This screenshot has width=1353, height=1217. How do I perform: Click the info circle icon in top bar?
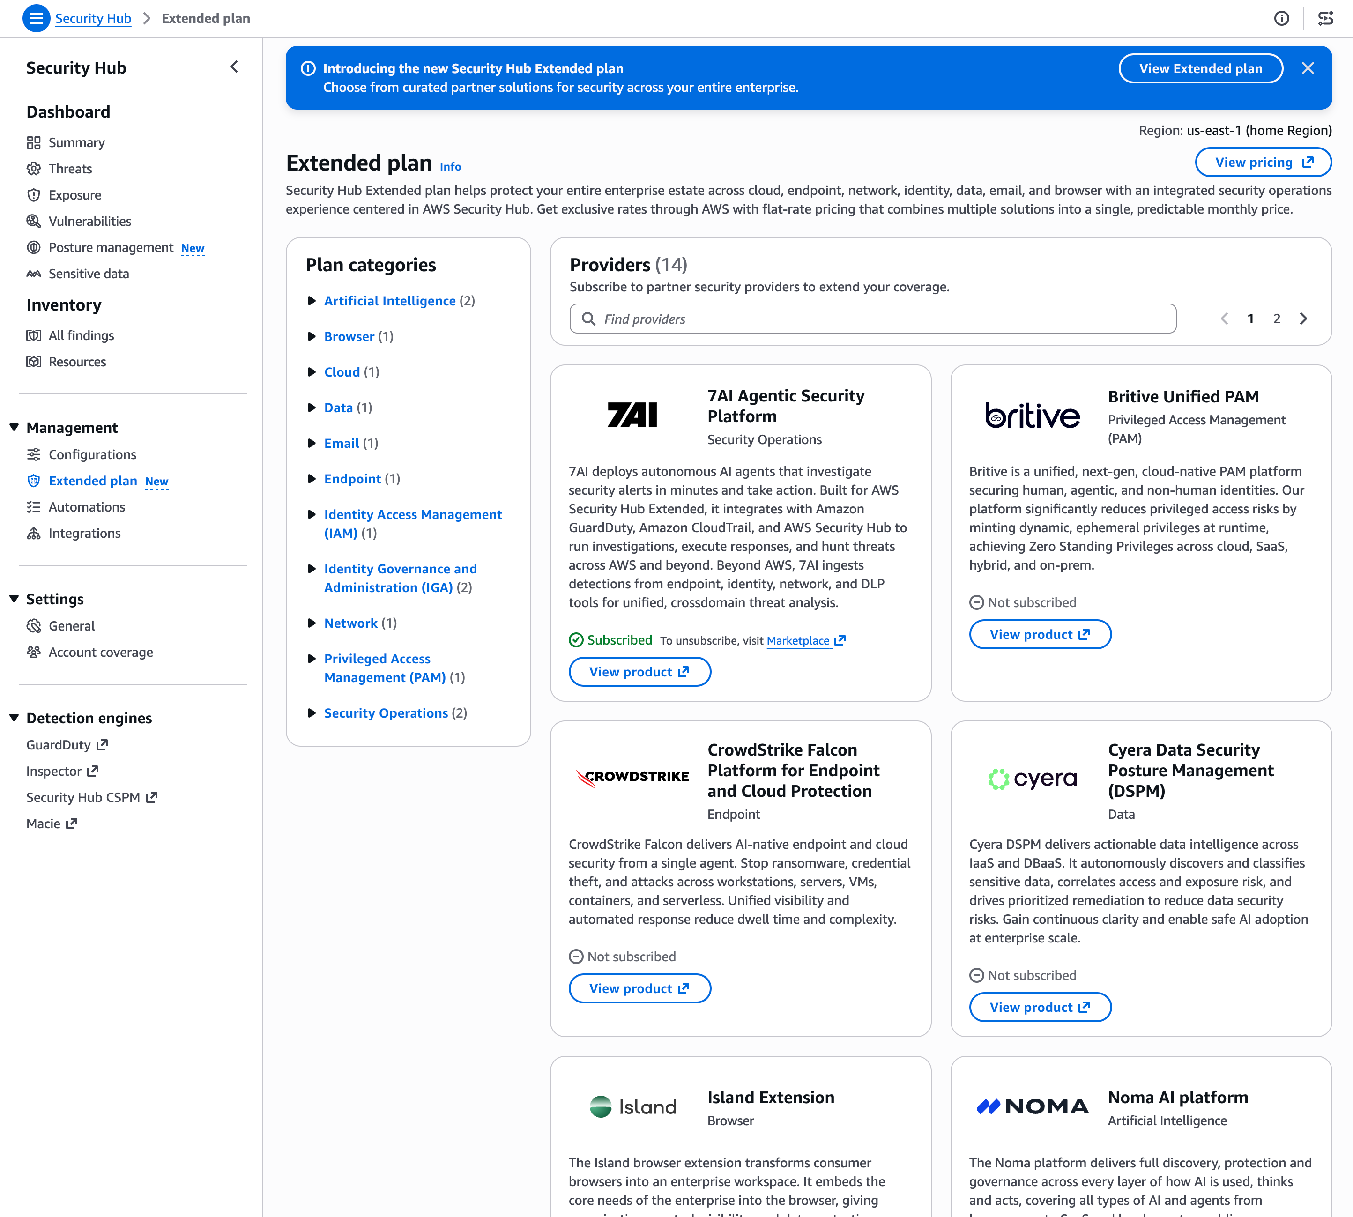pos(1281,18)
